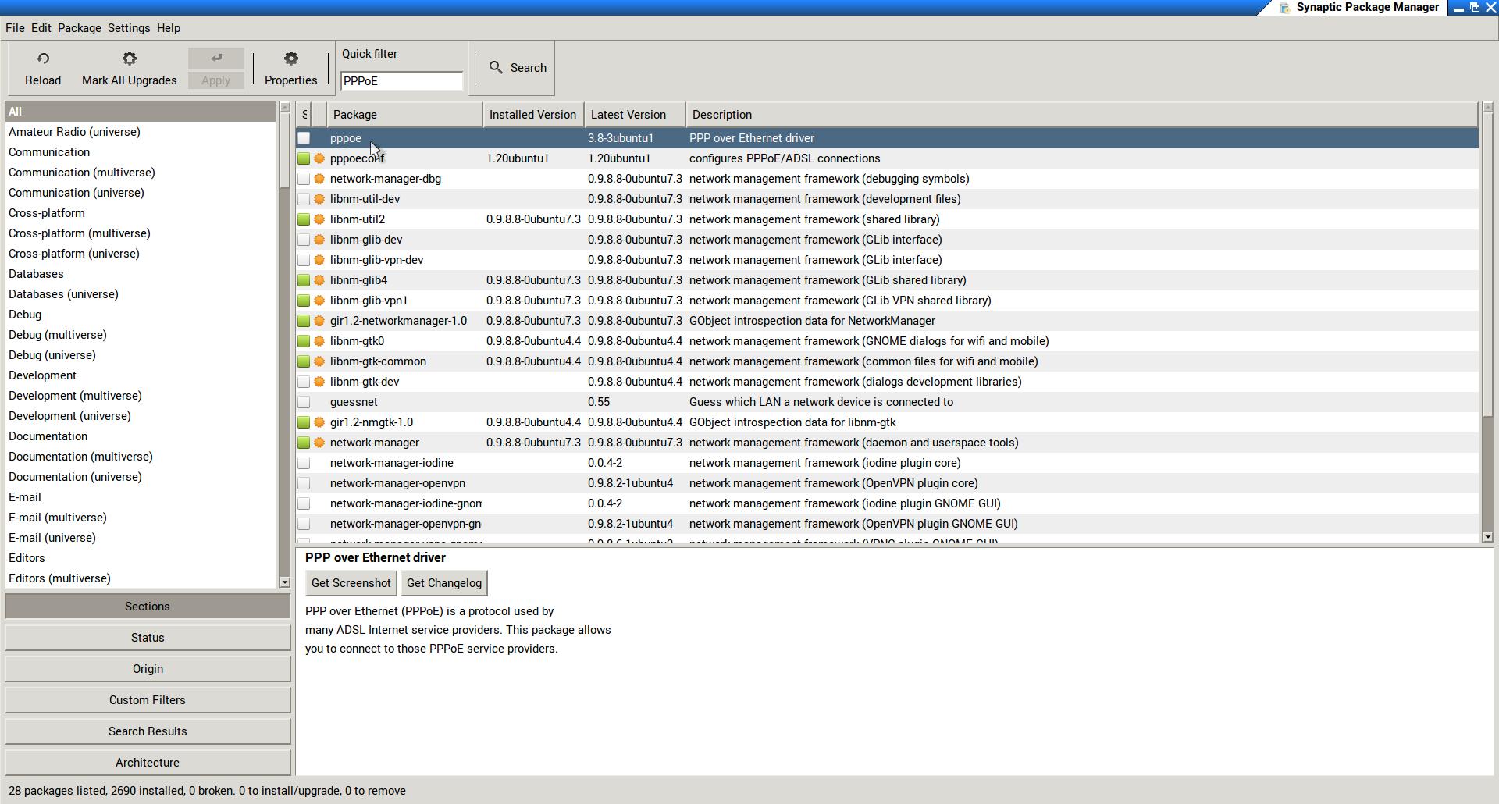Toggle the guessnet package status box
1499x804 pixels.
(x=304, y=402)
